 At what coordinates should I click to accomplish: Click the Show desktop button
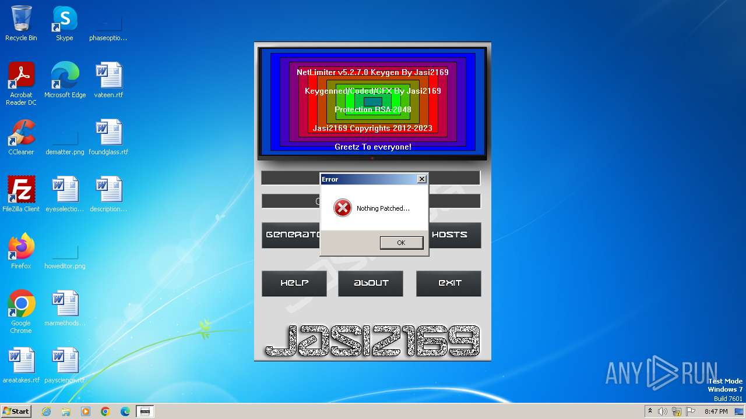pos(740,411)
